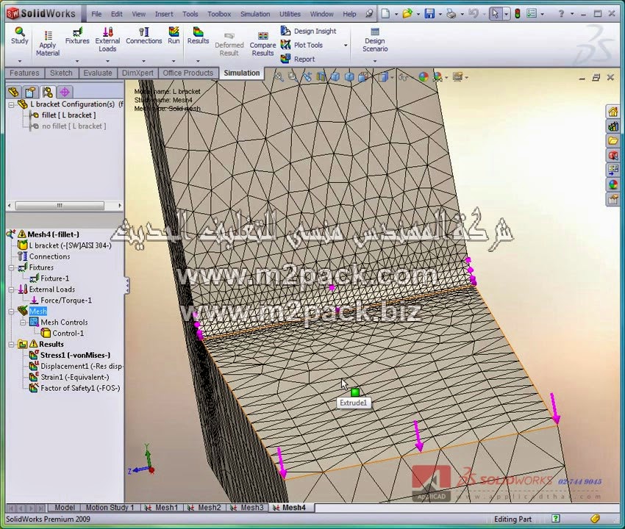Image resolution: width=625 pixels, height=529 pixels.
Task: Run the simulation study
Action: (x=174, y=35)
